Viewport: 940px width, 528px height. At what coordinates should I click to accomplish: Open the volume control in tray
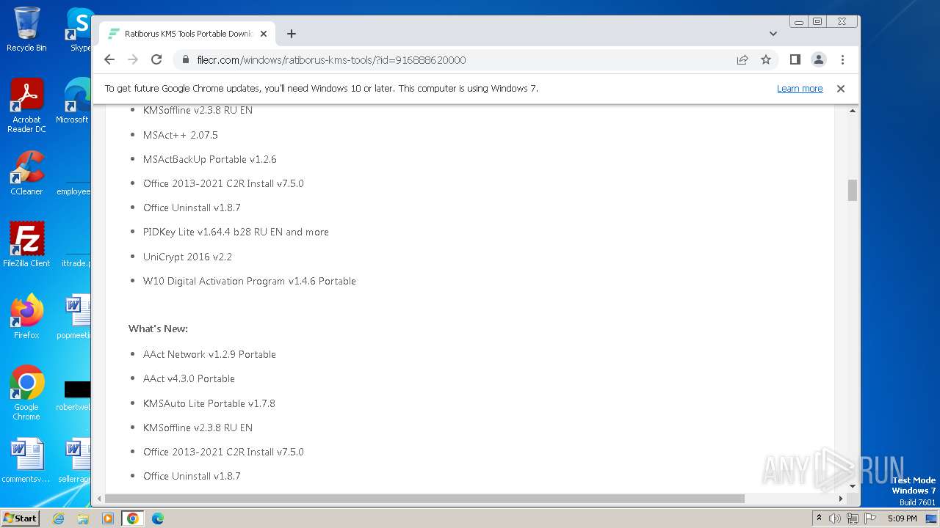tap(835, 518)
